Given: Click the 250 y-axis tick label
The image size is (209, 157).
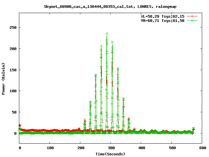Looking at the screenshot, I should [x=13, y=27].
